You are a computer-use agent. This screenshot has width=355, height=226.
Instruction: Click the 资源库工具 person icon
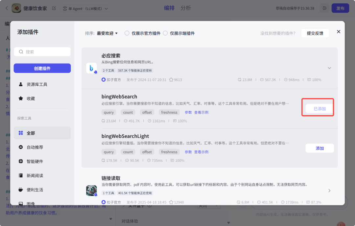[x=21, y=84]
